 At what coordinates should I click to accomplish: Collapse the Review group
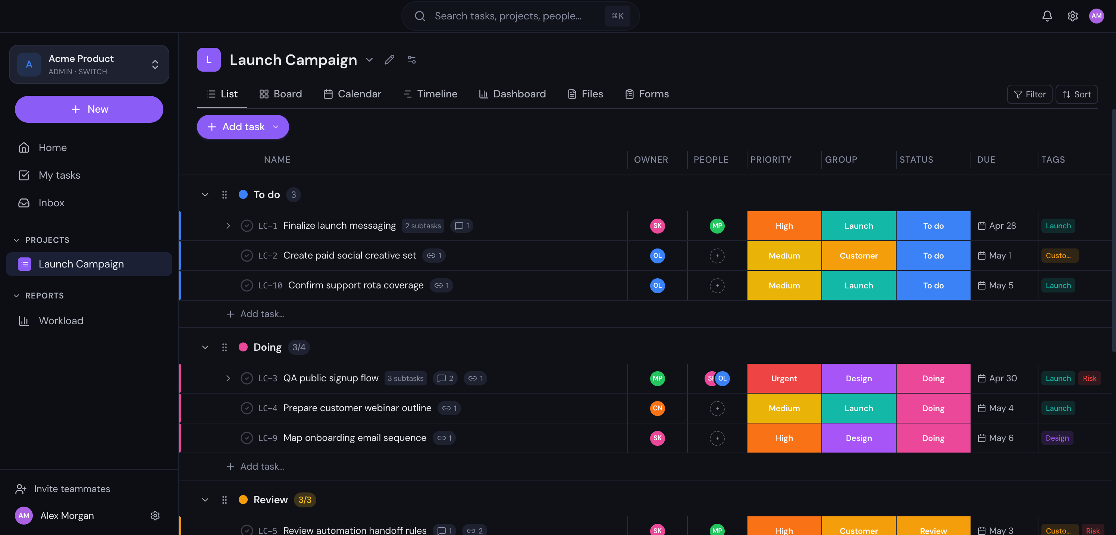click(205, 500)
